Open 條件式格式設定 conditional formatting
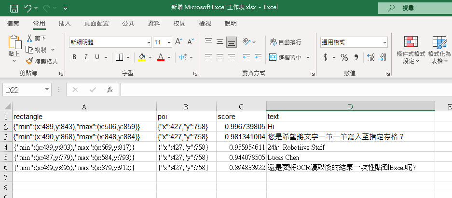Screen dimensions: 452x198 tap(411, 50)
